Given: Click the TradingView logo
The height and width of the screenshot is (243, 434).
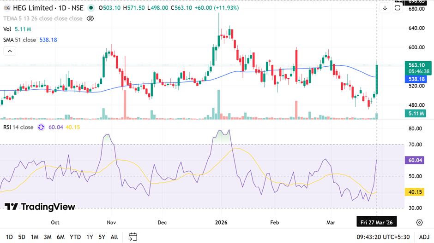Looking at the screenshot, I should click(40, 207).
